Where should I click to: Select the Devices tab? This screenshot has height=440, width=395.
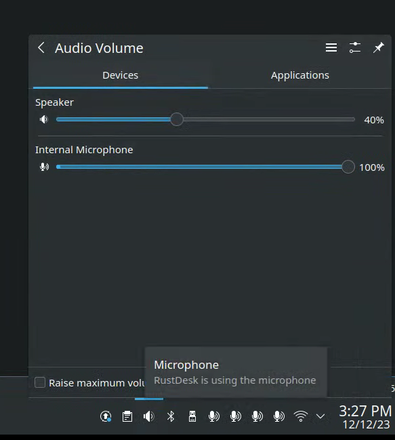click(121, 75)
